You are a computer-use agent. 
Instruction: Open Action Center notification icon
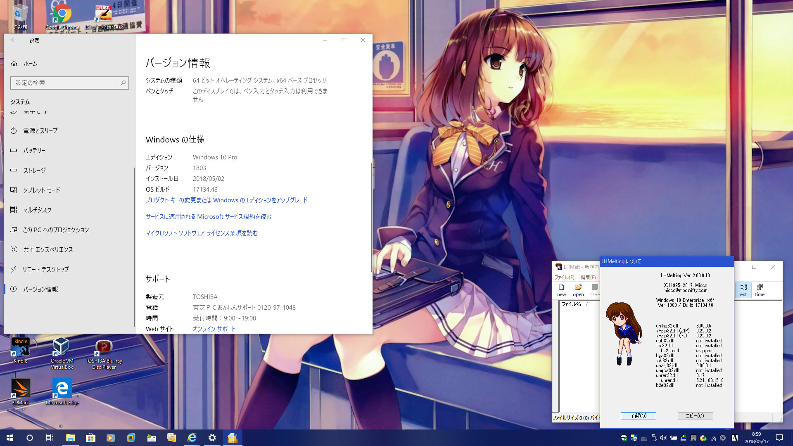tap(779, 438)
